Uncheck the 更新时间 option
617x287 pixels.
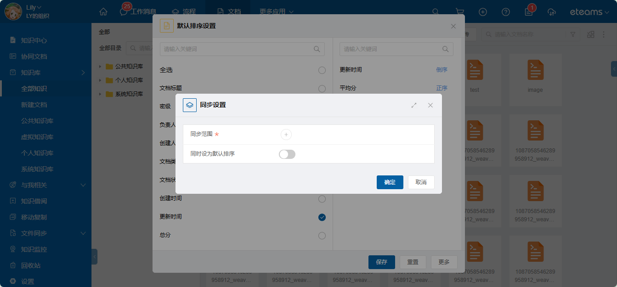pyautogui.click(x=322, y=217)
